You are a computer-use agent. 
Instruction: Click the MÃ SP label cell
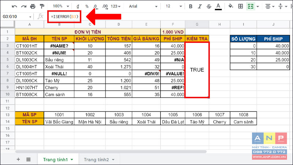pyautogui.click(x=29, y=115)
